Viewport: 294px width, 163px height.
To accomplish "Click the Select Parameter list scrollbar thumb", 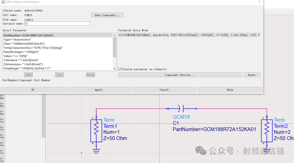I will (x=115, y=47).
